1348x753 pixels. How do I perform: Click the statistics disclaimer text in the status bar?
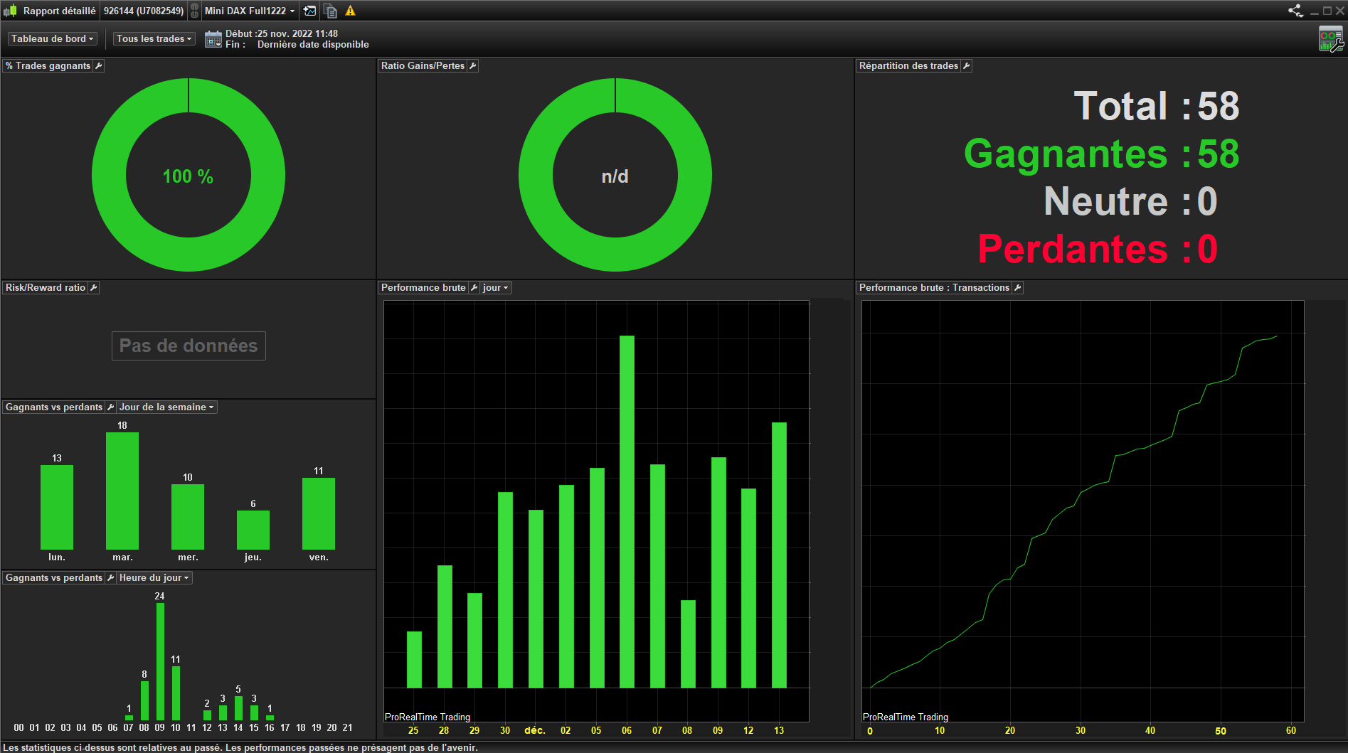click(x=240, y=747)
